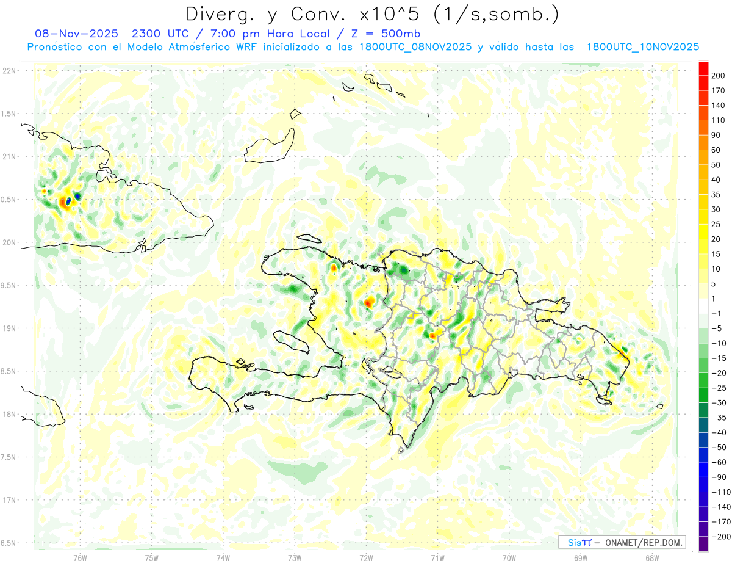Click the 72W longitude label

[366, 557]
